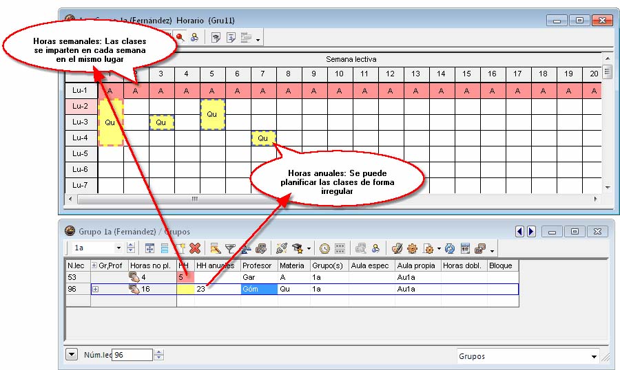Viewport: 620px width, 370px height.
Task: Open the 1a group combo box dropdown
Action: [118, 248]
